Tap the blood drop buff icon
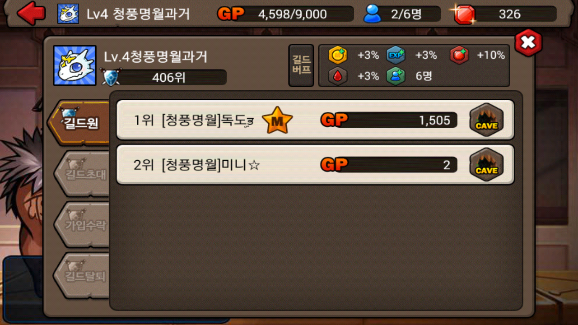 (x=337, y=76)
